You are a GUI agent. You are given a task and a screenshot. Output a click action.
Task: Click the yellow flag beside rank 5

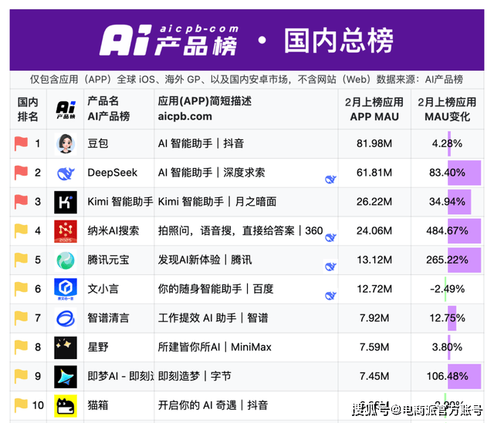click(21, 260)
